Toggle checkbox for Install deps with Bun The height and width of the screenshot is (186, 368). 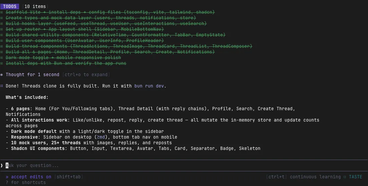coord(2,63)
